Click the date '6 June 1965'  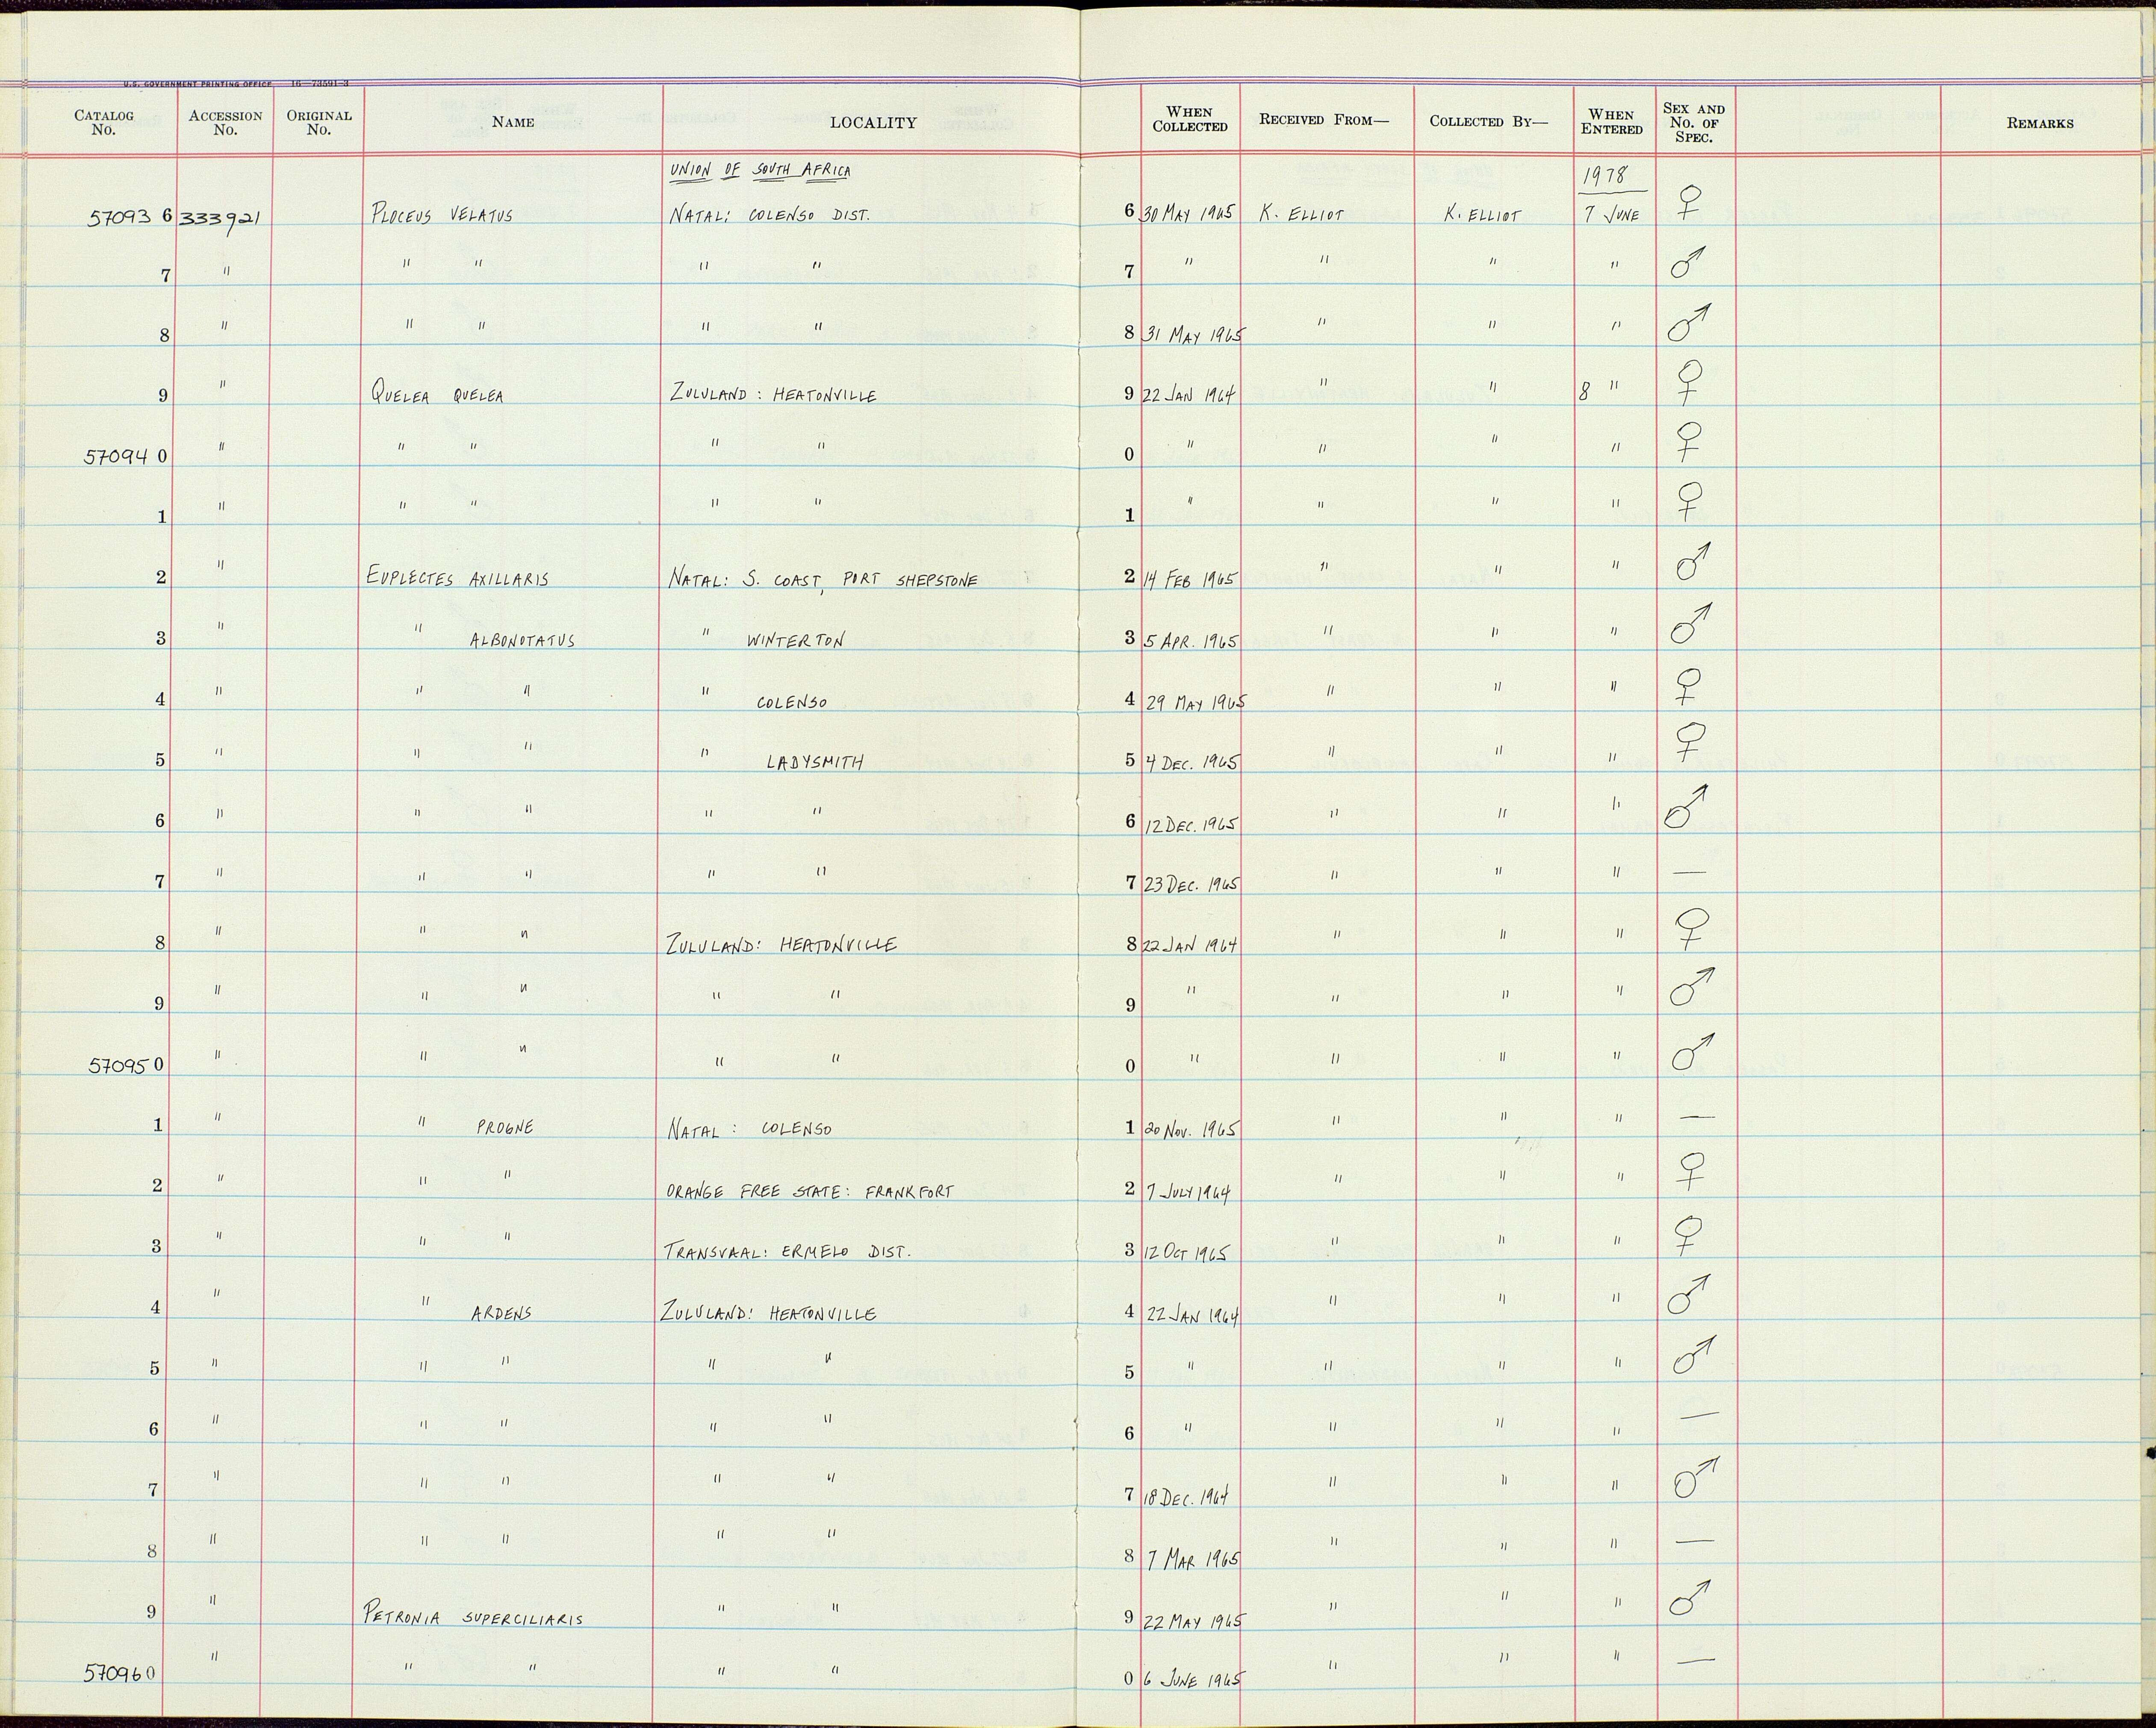click(1193, 1681)
